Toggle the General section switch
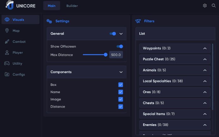This screenshot has width=219, height=137. 113,33
